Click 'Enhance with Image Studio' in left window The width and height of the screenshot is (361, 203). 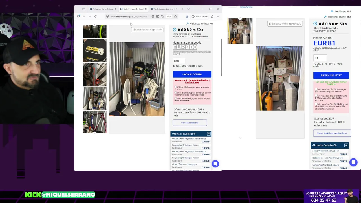(147, 30)
